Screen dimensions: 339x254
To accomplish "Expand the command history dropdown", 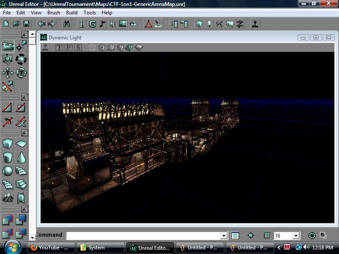I will pyautogui.click(x=225, y=235).
